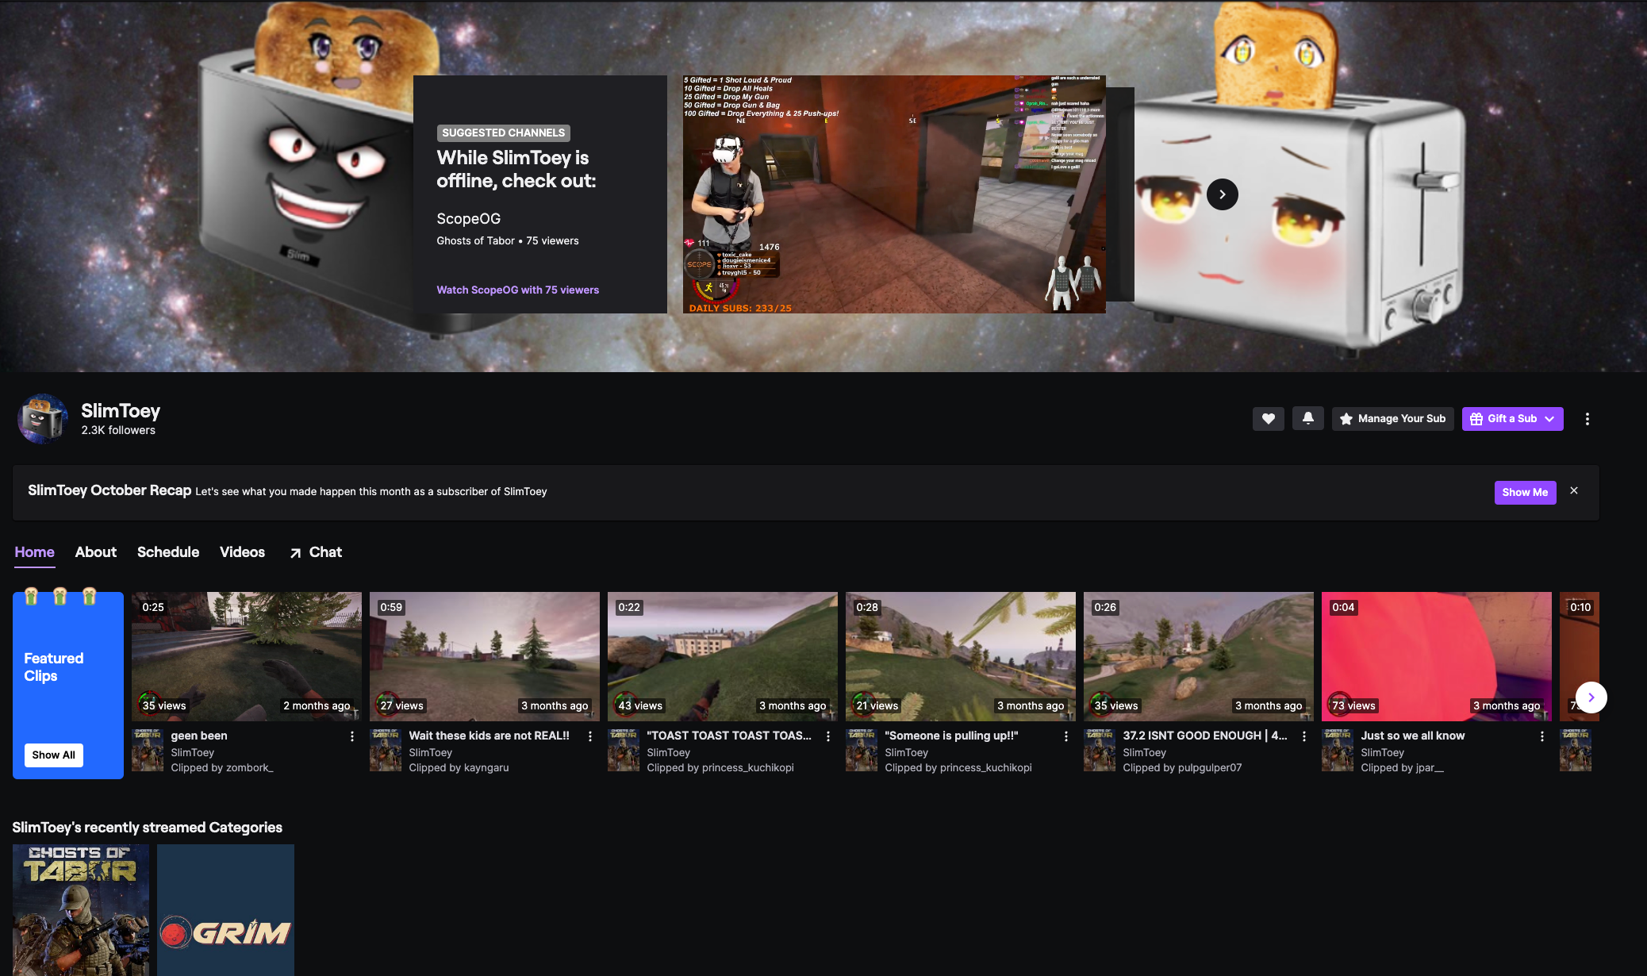
Task: Open options for "Wait these kids" clip
Action: point(589,736)
